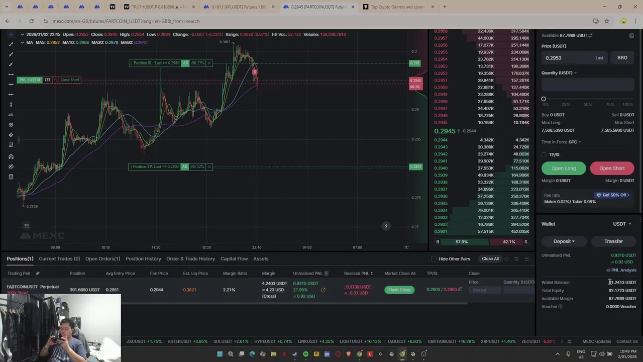Open the Deposit dropdown

[x=564, y=241]
